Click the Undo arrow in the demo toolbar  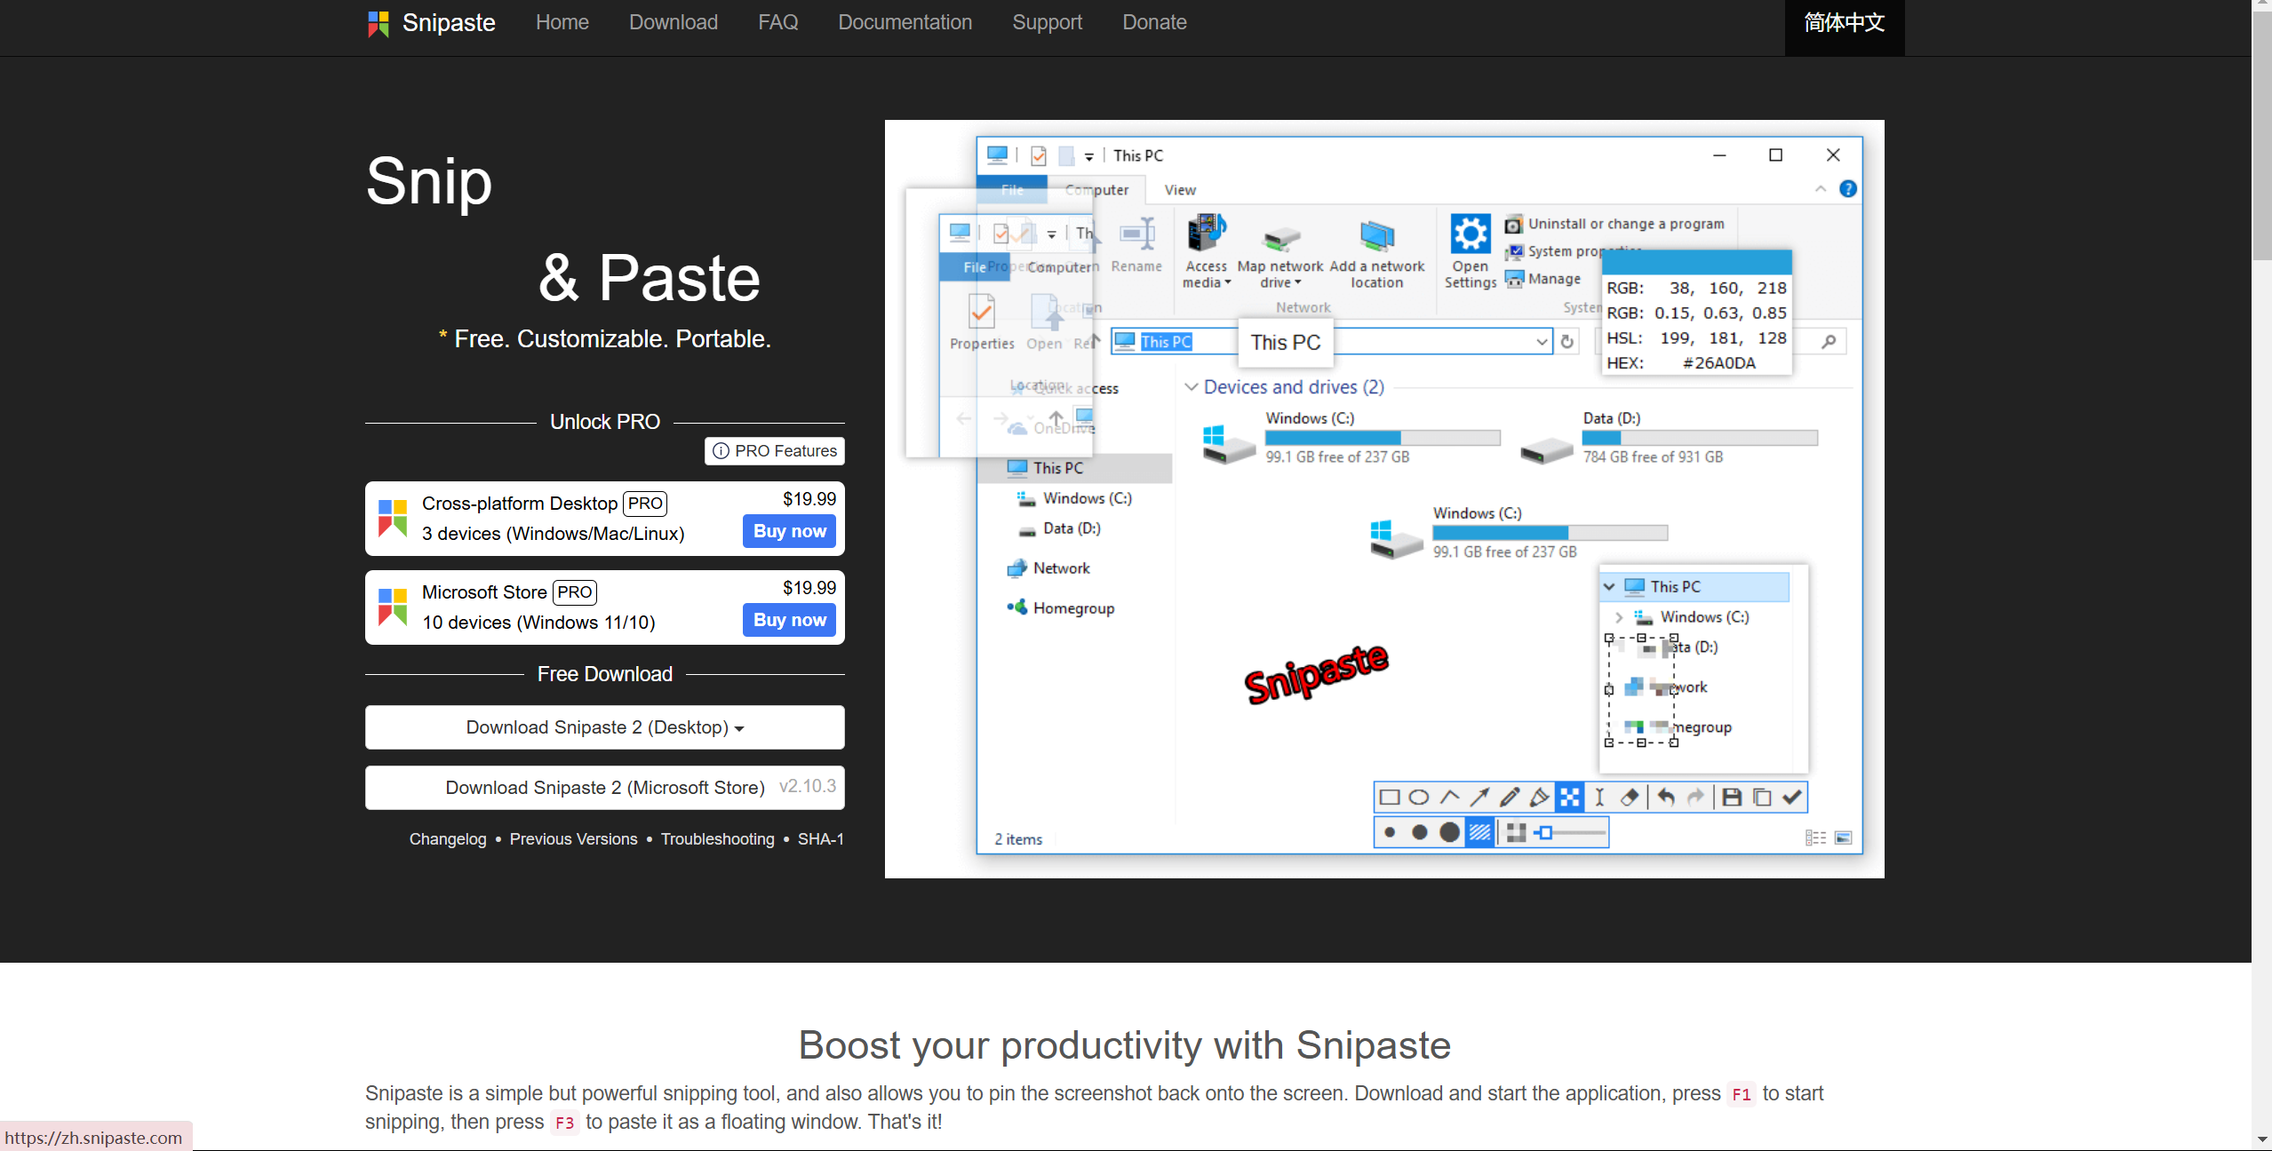pos(1666,798)
